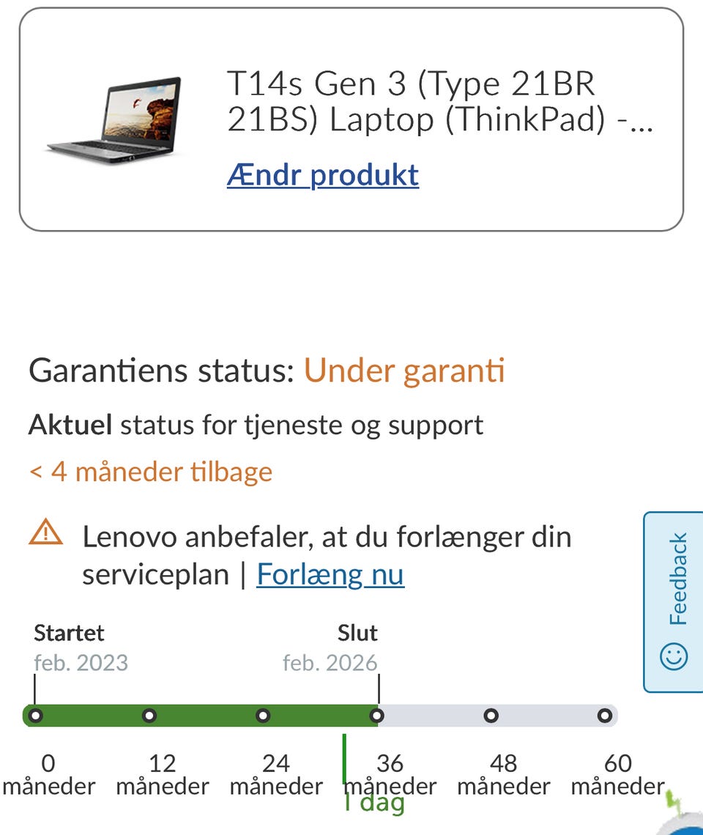The height and width of the screenshot is (835, 703).
Task: Open the Ændr produkt link
Action: coord(322,175)
